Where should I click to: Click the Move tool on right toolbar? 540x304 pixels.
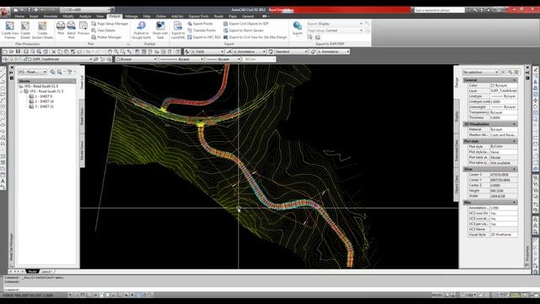point(536,100)
